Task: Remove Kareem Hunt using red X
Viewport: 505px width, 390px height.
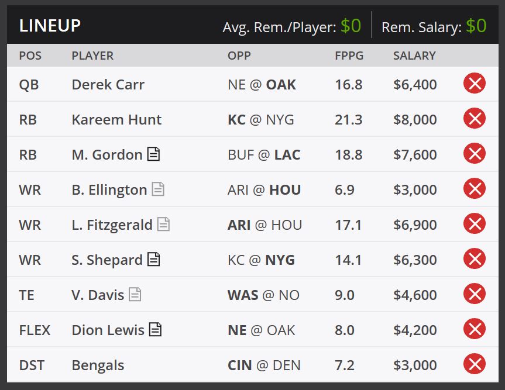Action: point(475,119)
